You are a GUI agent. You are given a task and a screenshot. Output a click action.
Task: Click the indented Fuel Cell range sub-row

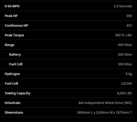67,64
